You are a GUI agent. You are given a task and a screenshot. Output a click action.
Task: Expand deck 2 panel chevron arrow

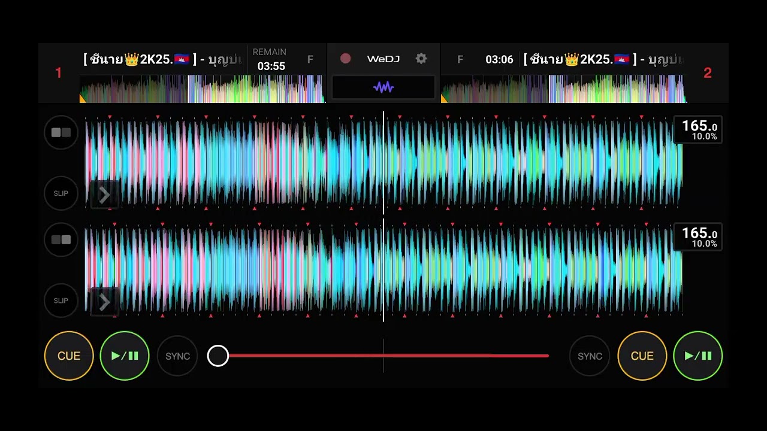pos(104,302)
